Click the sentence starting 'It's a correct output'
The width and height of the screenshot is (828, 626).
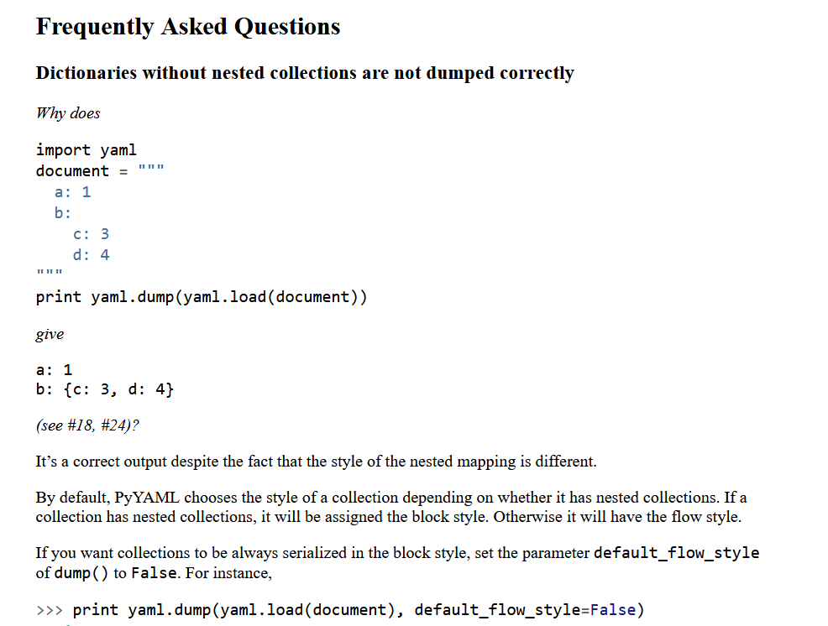click(316, 462)
